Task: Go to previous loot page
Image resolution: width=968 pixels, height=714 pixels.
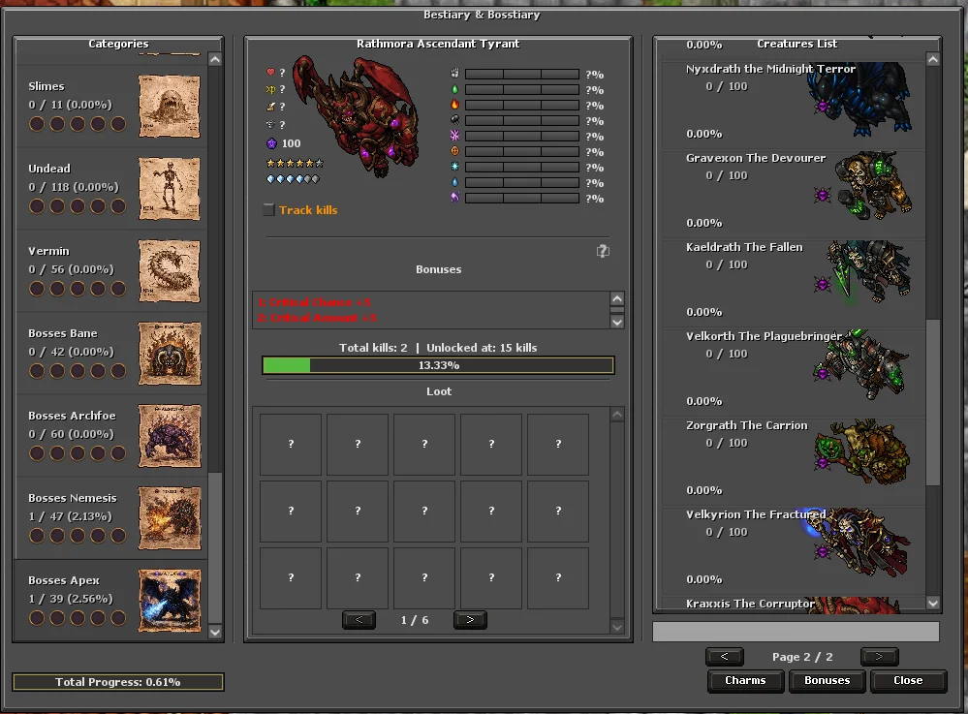Action: (359, 620)
